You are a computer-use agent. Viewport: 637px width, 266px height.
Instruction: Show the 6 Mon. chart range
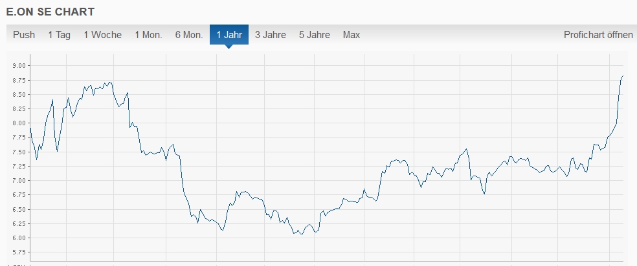pyautogui.click(x=189, y=35)
